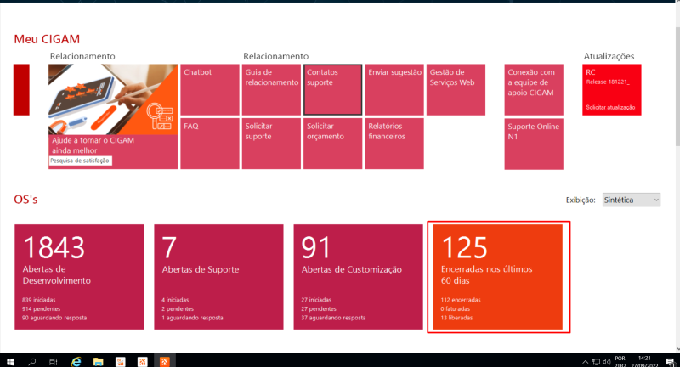Open the Suporte Online N1 tile

pos(534,144)
